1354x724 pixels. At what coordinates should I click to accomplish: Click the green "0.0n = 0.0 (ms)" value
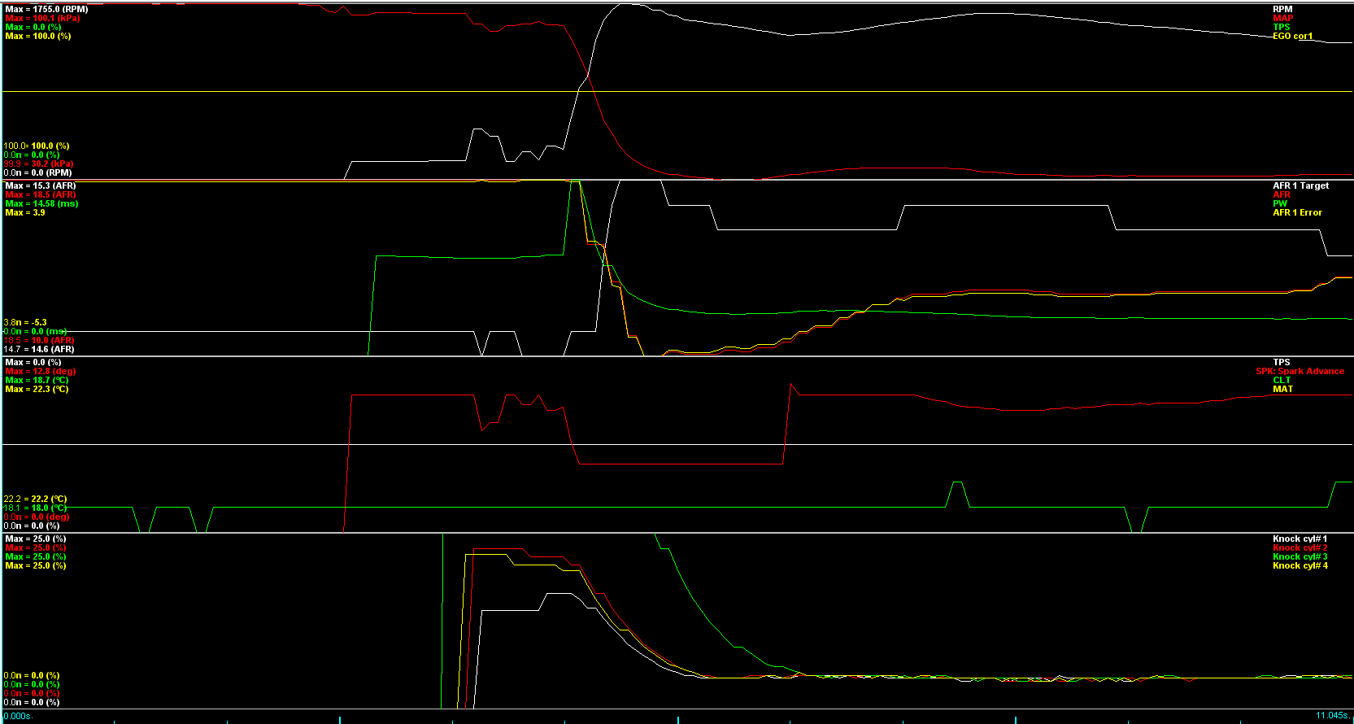click(35, 332)
